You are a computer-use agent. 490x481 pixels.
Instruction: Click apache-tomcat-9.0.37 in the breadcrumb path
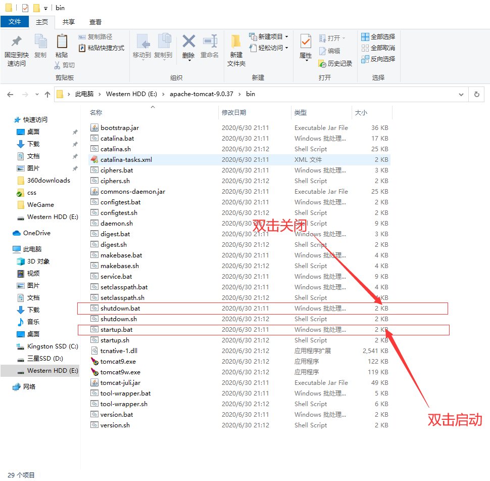(201, 94)
